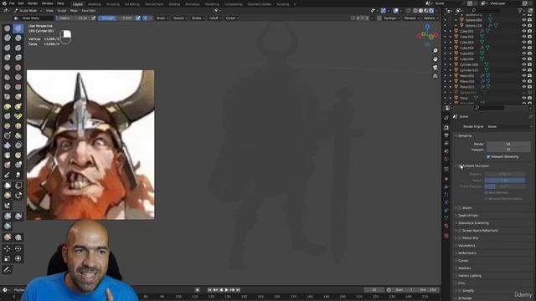The height and width of the screenshot is (301, 536).
Task: Hide Cube.001 with its eye icon
Action: (524, 31)
